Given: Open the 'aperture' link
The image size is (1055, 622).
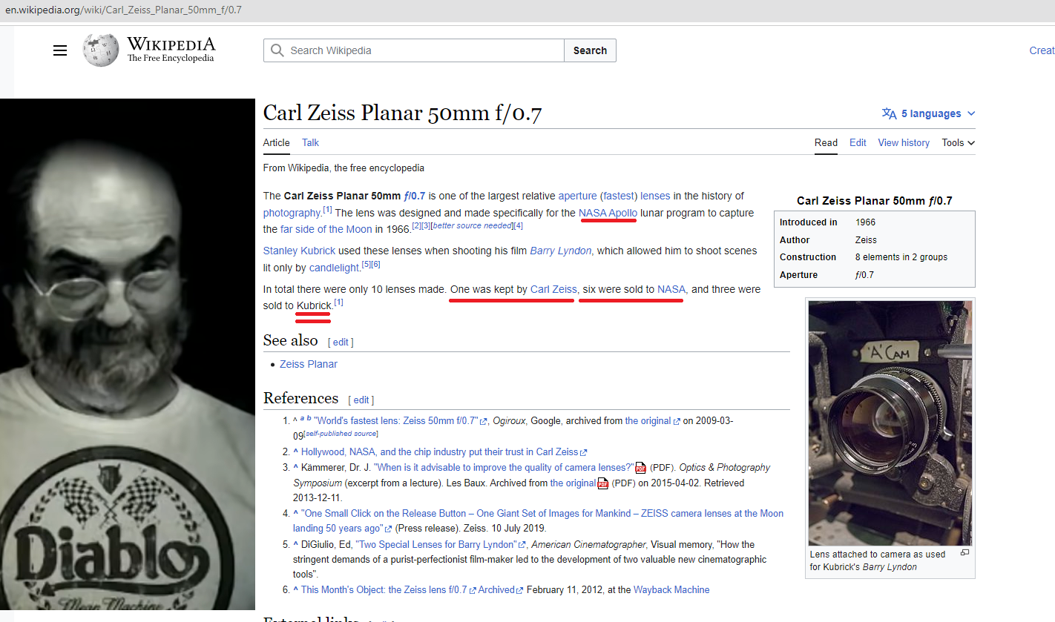Looking at the screenshot, I should [x=578, y=196].
